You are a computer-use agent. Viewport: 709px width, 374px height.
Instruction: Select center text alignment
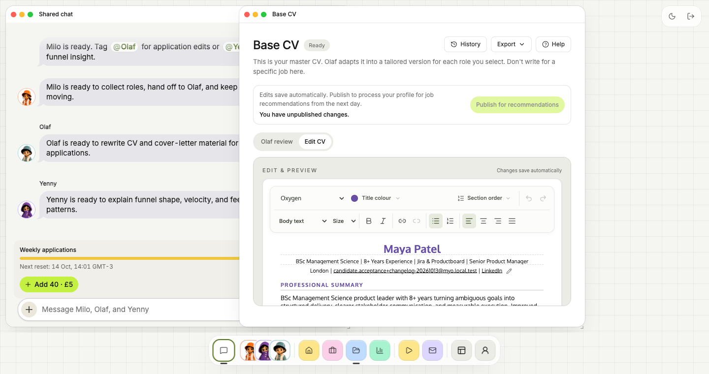pos(483,221)
